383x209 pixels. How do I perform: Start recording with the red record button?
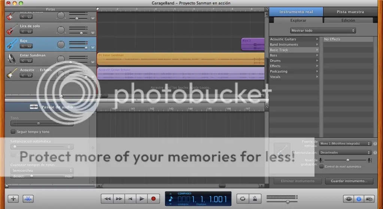click(153, 199)
